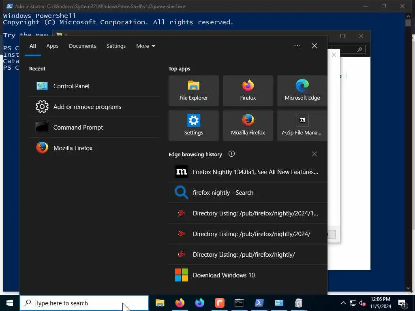The image size is (415, 311).
Task: Open the clock showing 12:06 PM
Action: [x=381, y=303]
